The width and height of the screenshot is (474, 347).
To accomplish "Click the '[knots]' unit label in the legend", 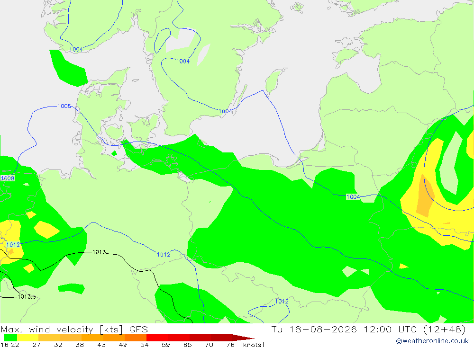I will tap(252, 344).
